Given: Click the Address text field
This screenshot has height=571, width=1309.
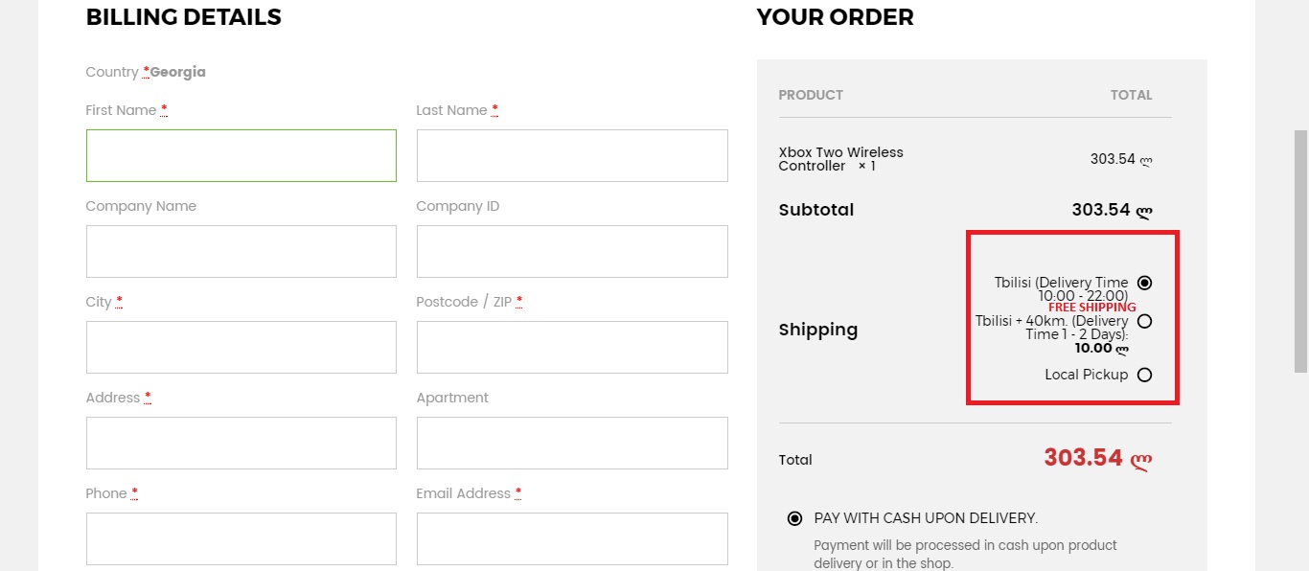Looking at the screenshot, I should pyautogui.click(x=241, y=443).
